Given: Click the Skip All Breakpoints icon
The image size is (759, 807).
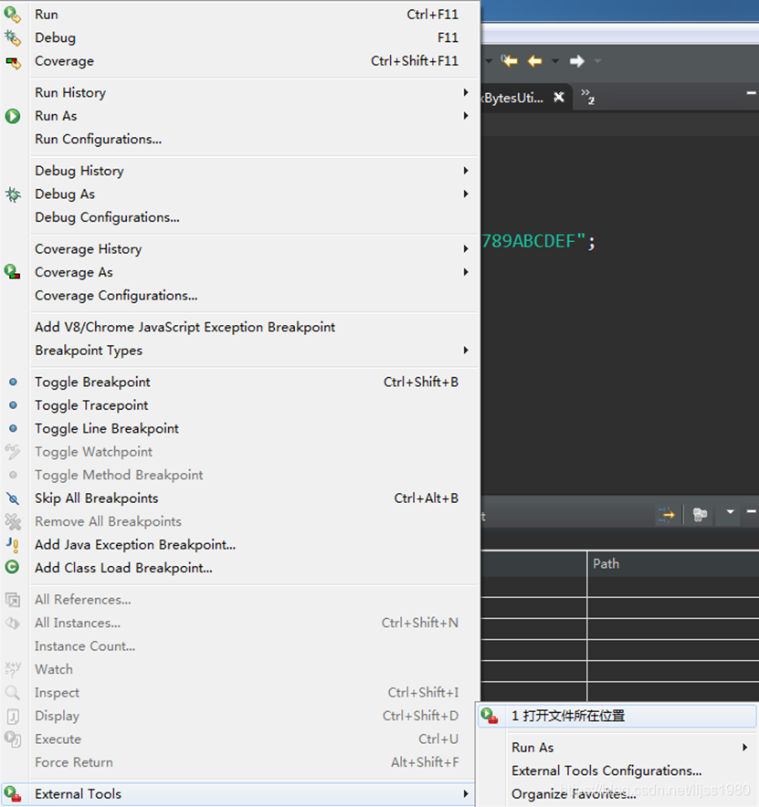Looking at the screenshot, I should pos(13,498).
